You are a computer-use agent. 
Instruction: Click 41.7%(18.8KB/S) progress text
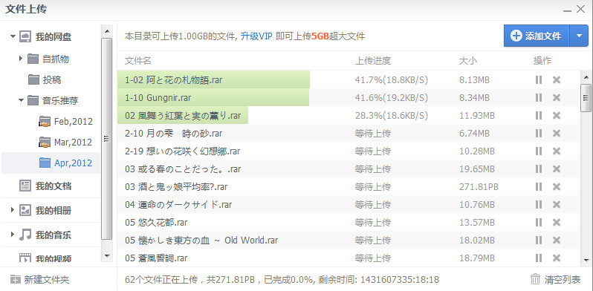coord(392,79)
